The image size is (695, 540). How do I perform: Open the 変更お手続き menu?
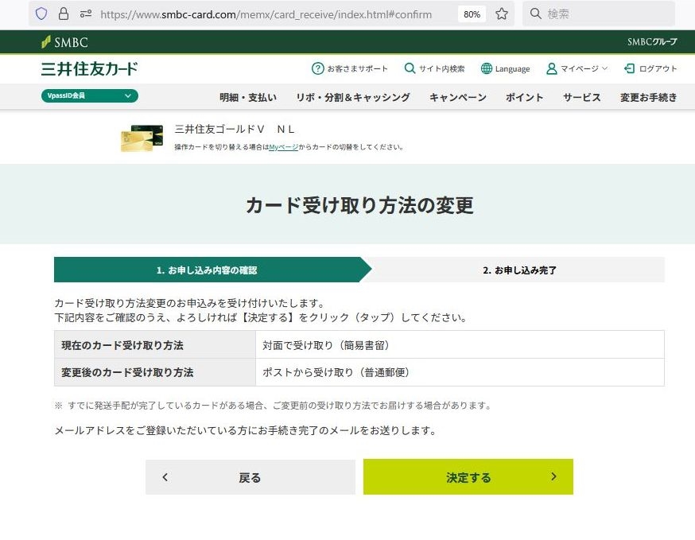pos(648,97)
